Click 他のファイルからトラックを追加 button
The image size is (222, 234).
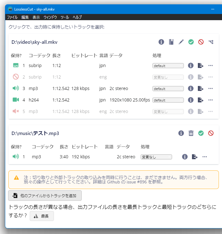[x=45, y=196]
